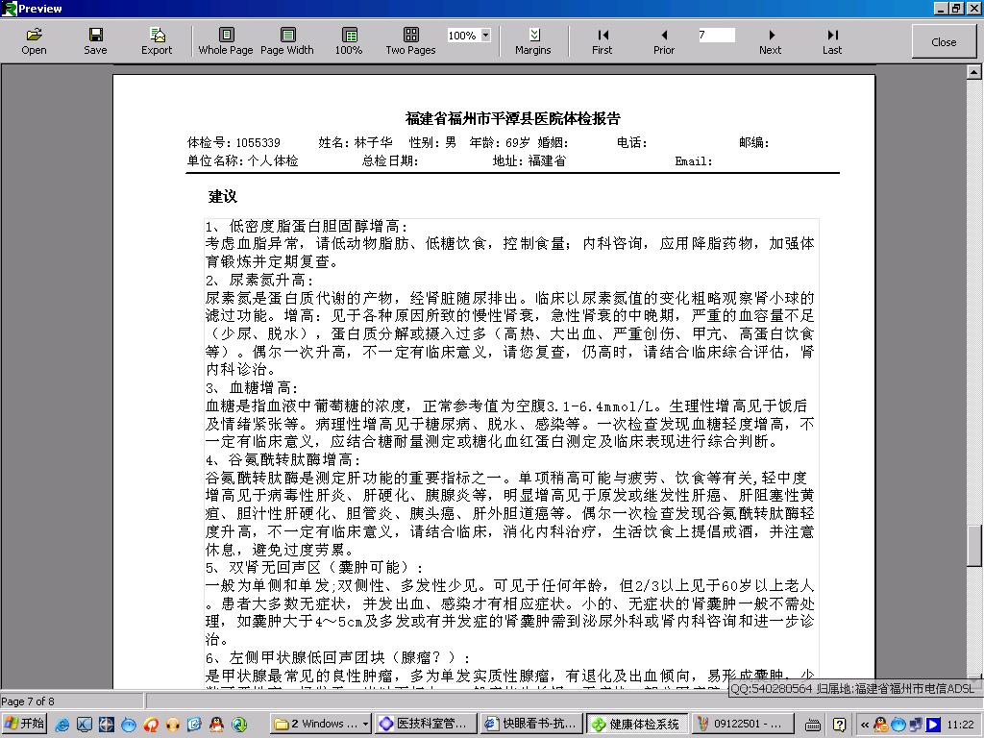This screenshot has width=984, height=738.
Task: Close the preview with Close button
Action: tap(944, 42)
